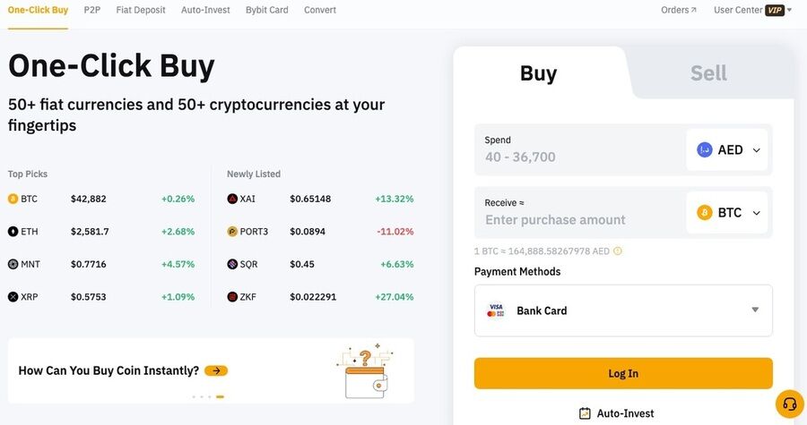Click the Auto-Invest calendar icon
The image size is (807, 425).
click(x=585, y=413)
